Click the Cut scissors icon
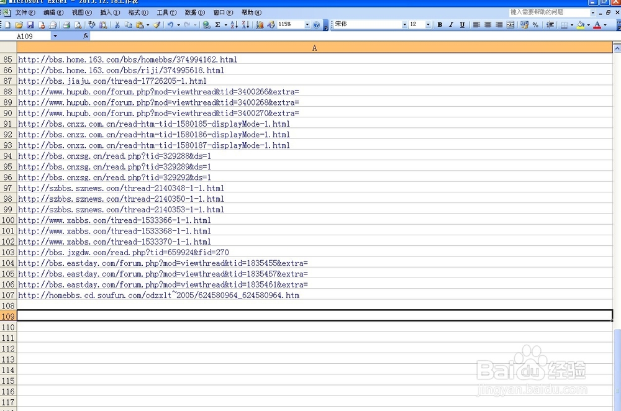 pos(117,25)
